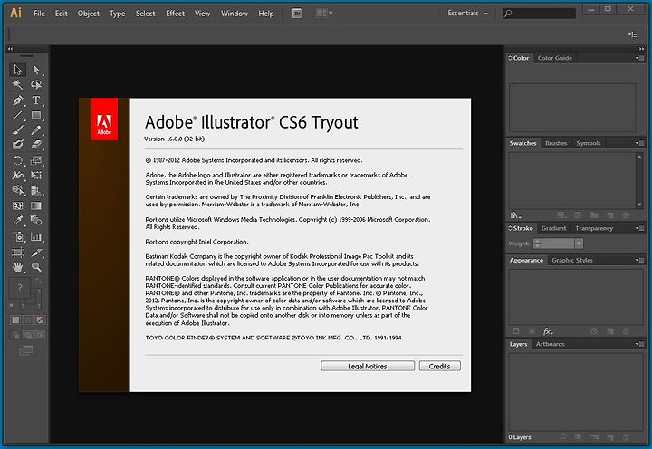Open the Help menu
This screenshot has width=652, height=449.
pyautogui.click(x=266, y=14)
